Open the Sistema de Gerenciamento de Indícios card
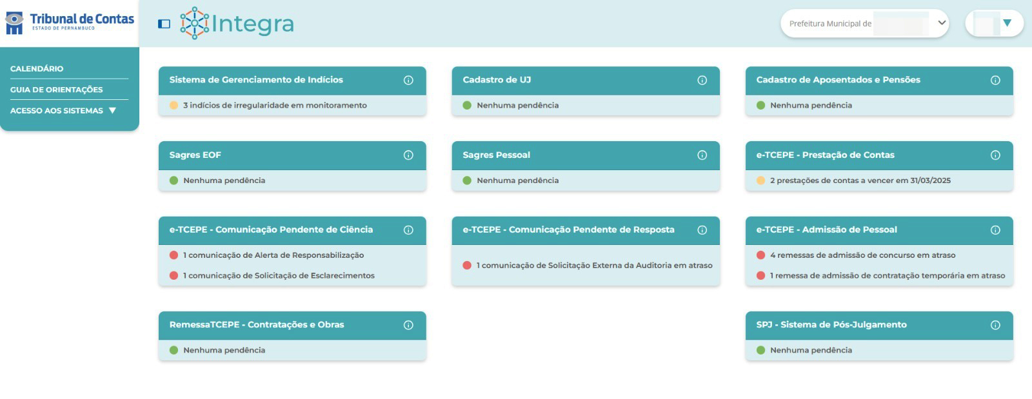 point(292,81)
